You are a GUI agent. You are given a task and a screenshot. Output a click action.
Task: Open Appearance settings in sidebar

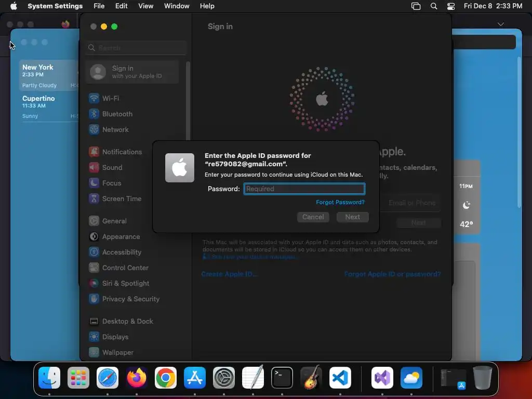(114, 237)
